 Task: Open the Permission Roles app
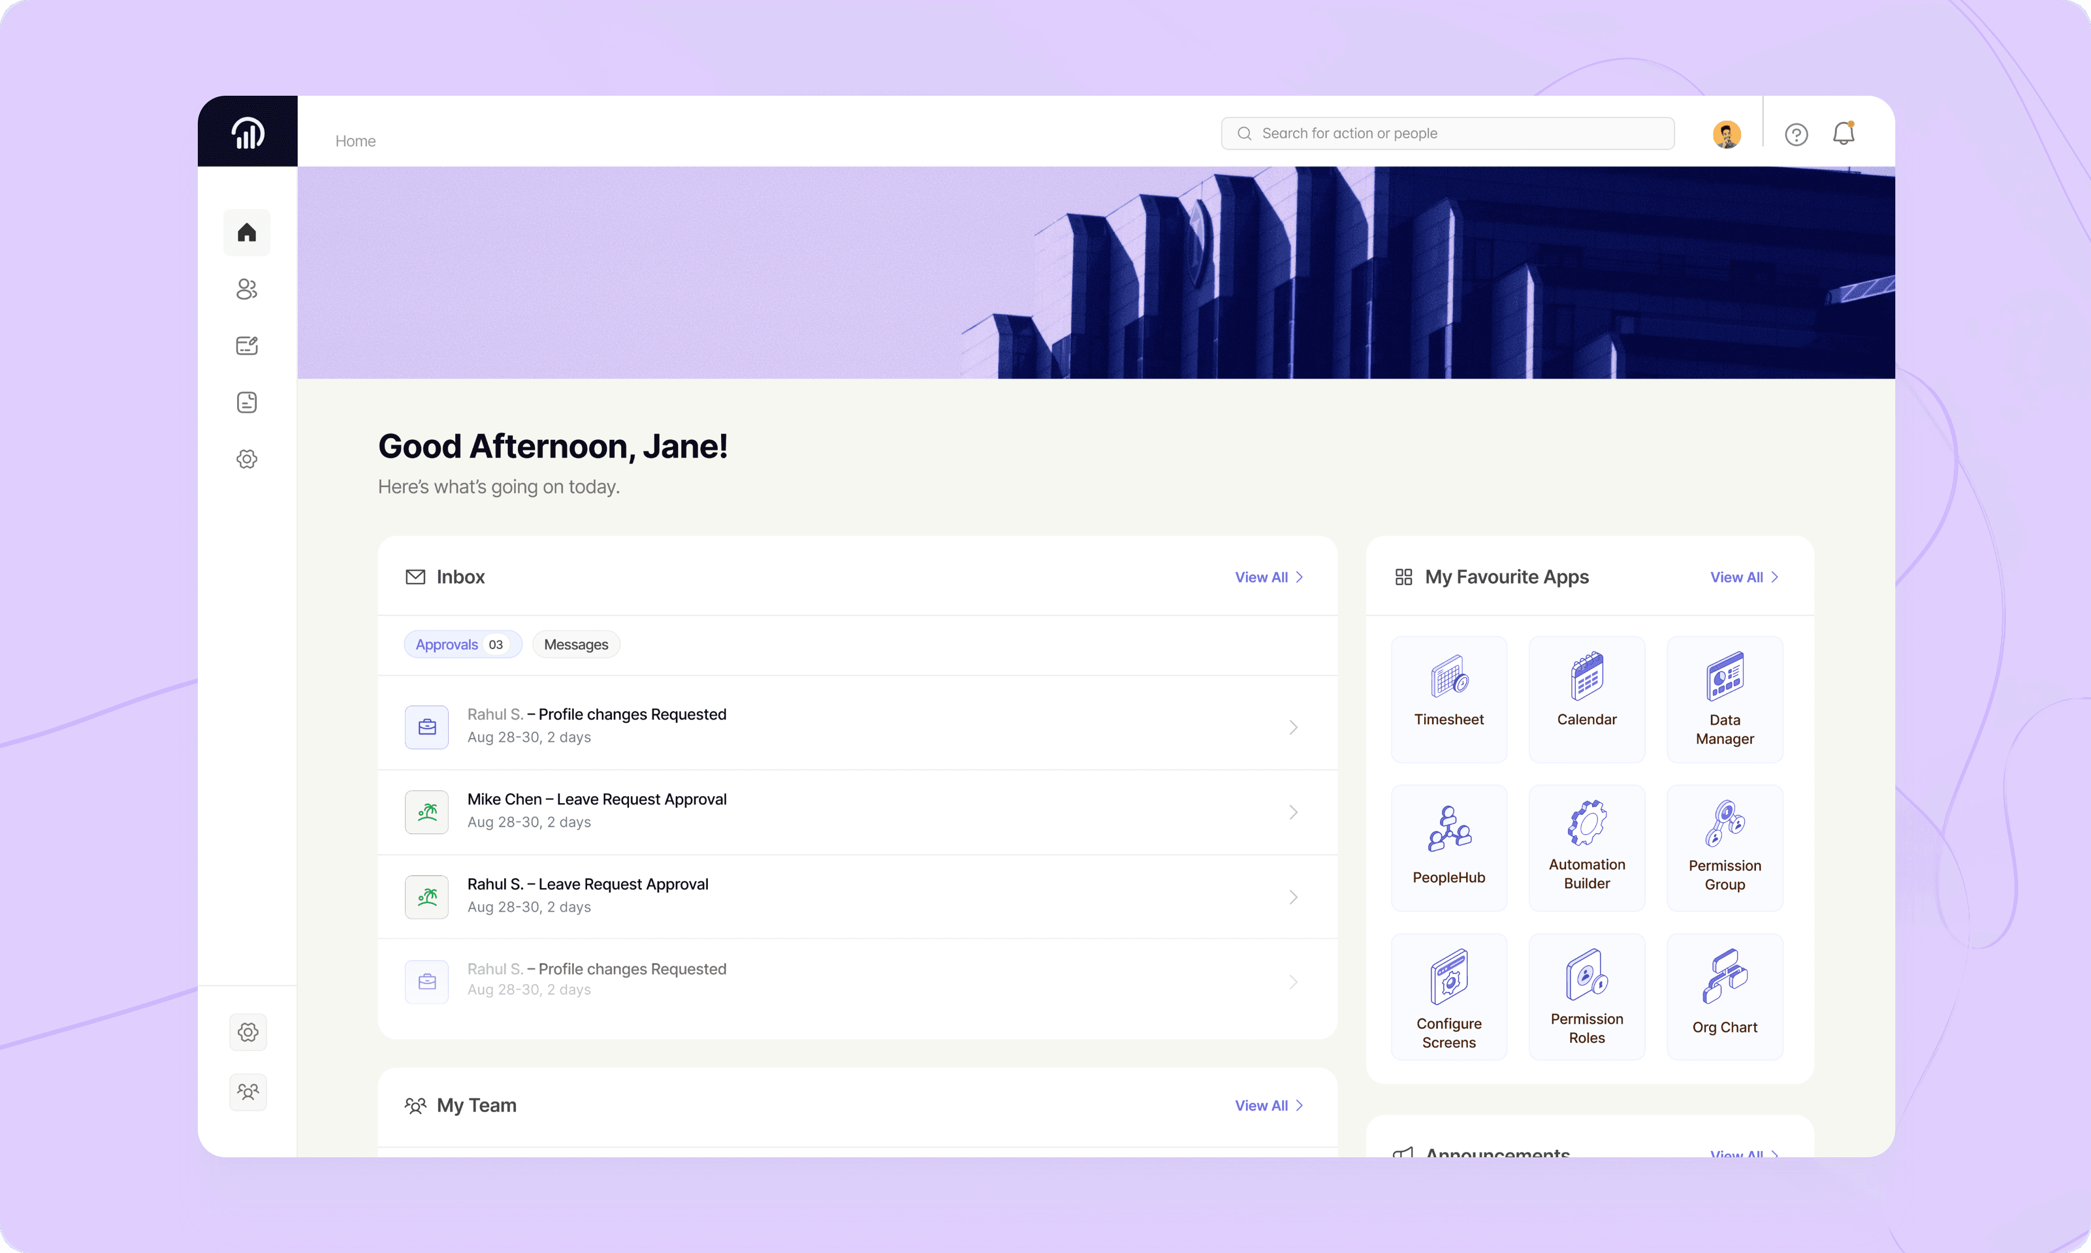click(x=1586, y=996)
